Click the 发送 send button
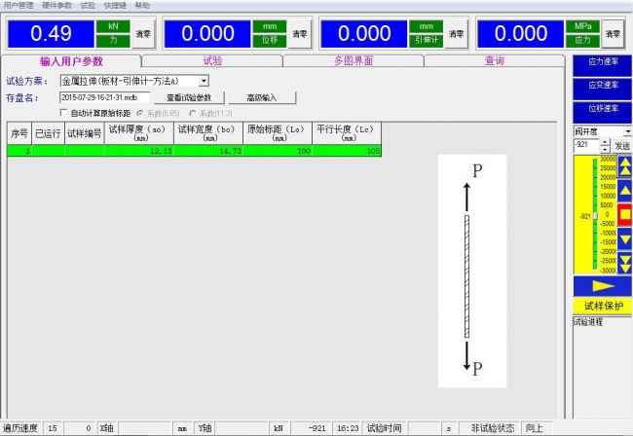The image size is (633, 436). (x=622, y=146)
